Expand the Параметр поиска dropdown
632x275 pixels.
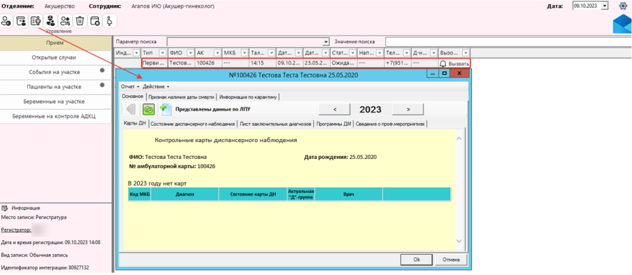[x=326, y=42]
